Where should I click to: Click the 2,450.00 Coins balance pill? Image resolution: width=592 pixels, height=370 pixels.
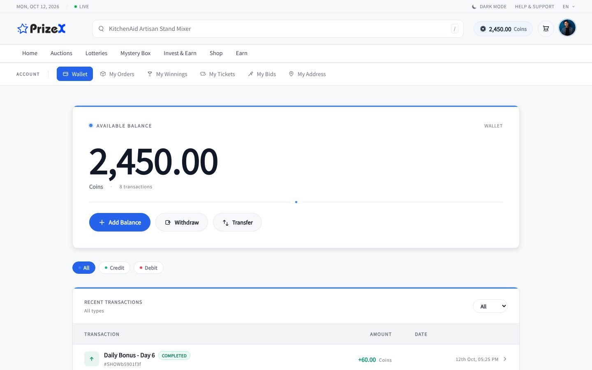[x=503, y=29]
